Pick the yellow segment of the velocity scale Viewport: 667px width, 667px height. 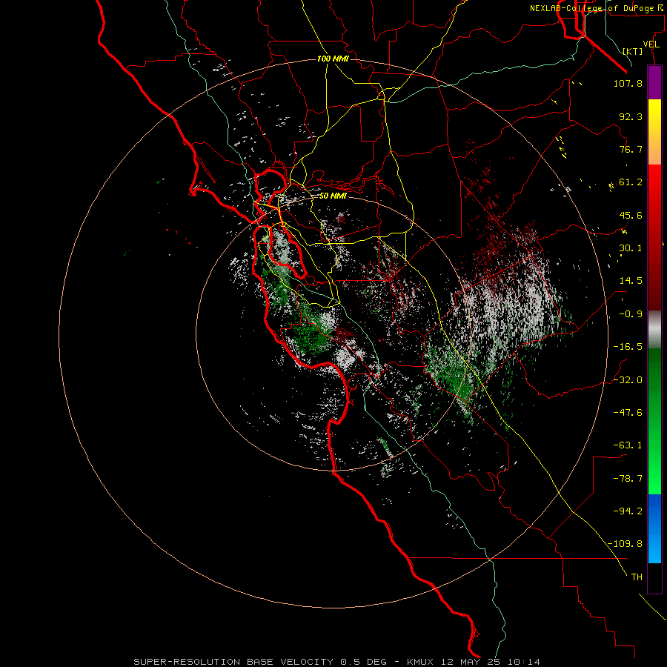point(654,115)
